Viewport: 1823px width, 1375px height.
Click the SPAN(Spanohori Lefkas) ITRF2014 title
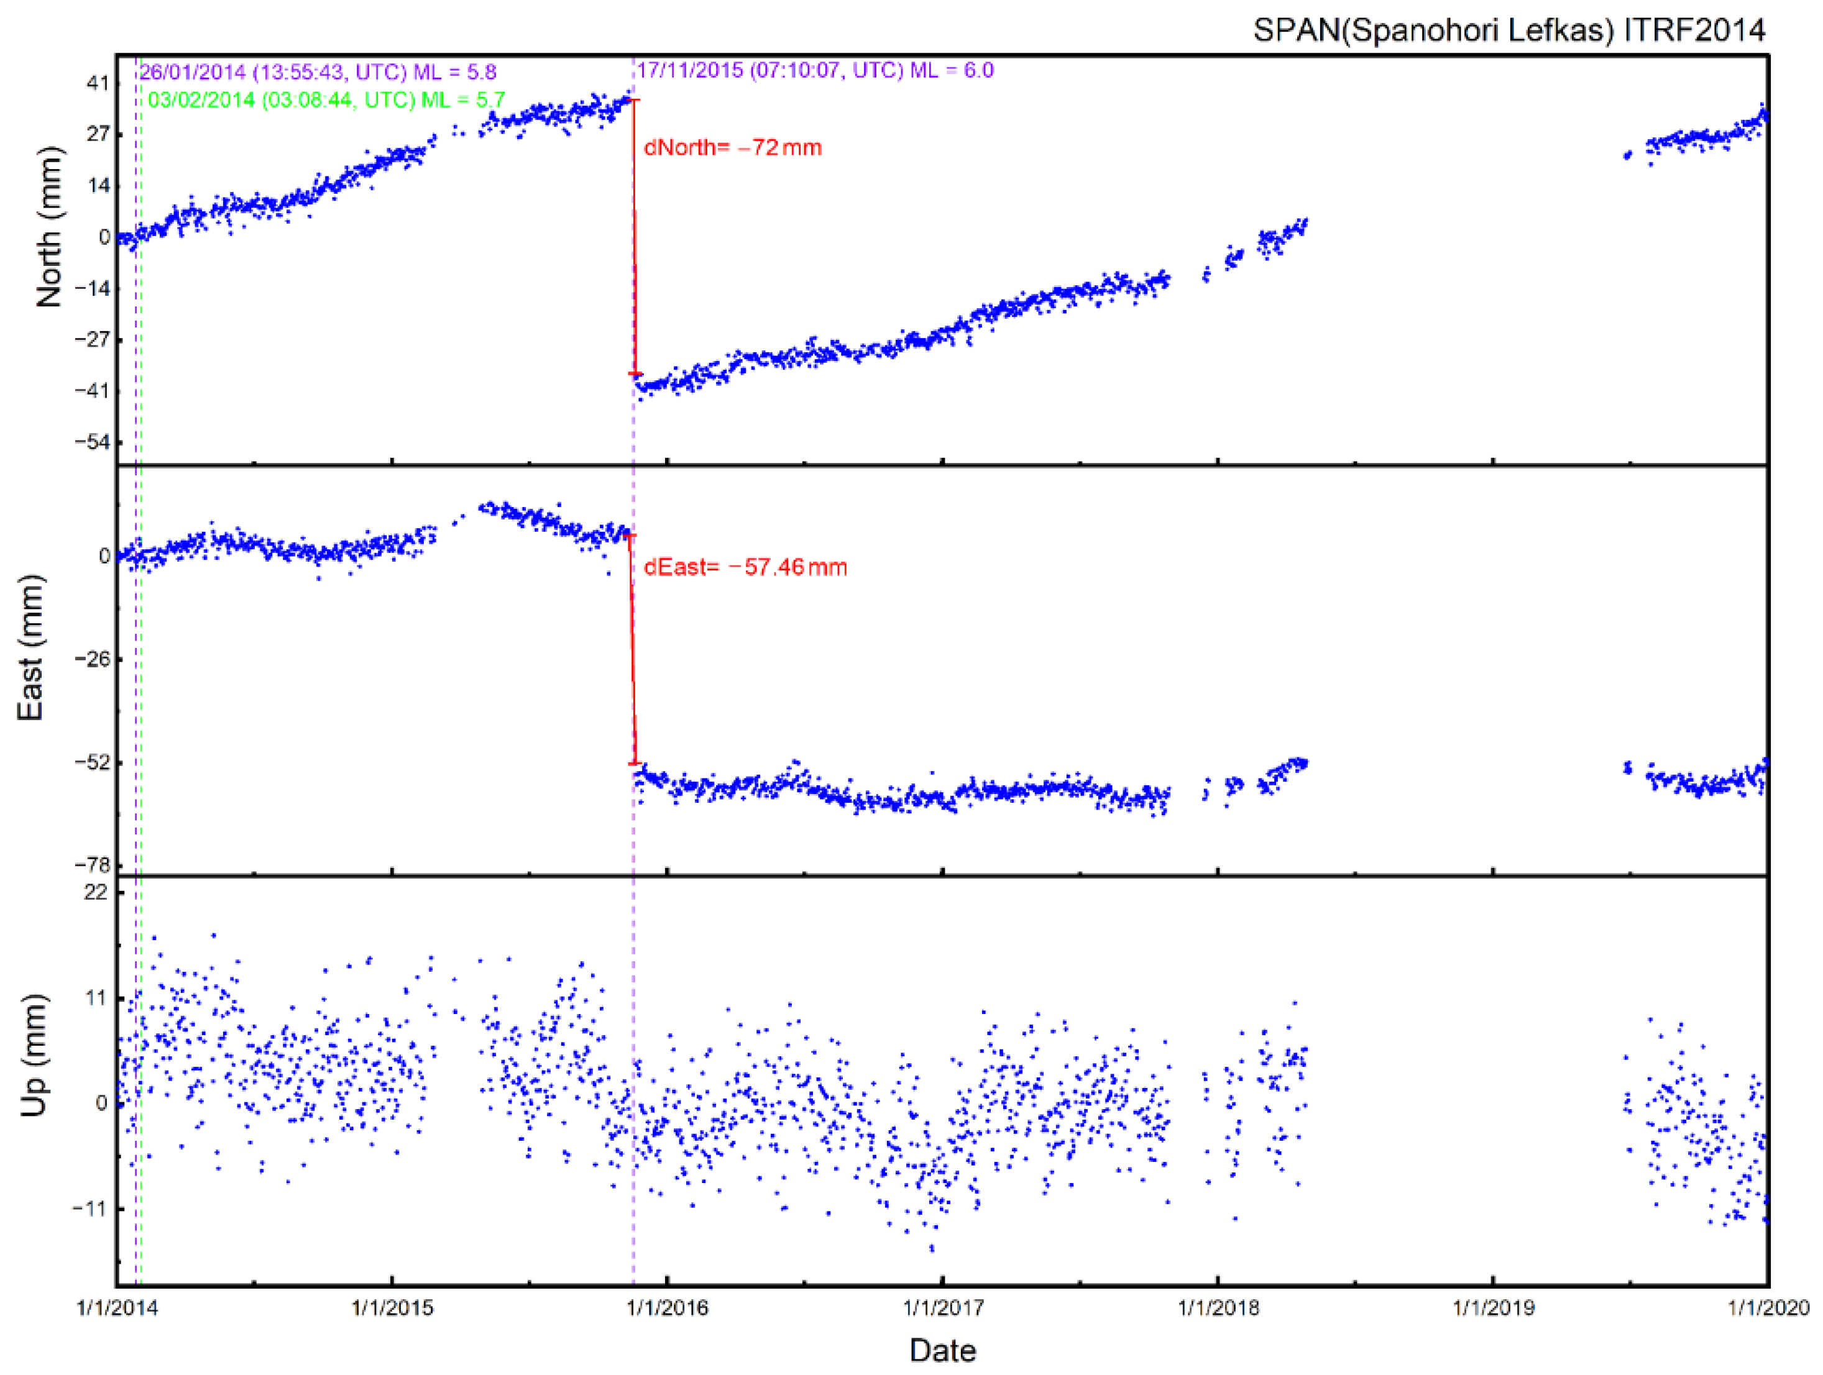tap(1508, 30)
